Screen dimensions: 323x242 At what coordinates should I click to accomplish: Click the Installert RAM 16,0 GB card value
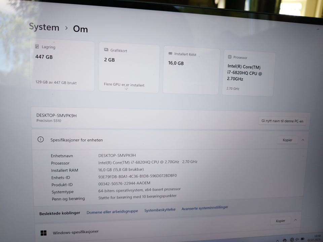pyautogui.click(x=176, y=63)
